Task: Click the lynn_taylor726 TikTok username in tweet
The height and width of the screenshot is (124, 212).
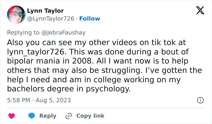Action: pos(32,51)
